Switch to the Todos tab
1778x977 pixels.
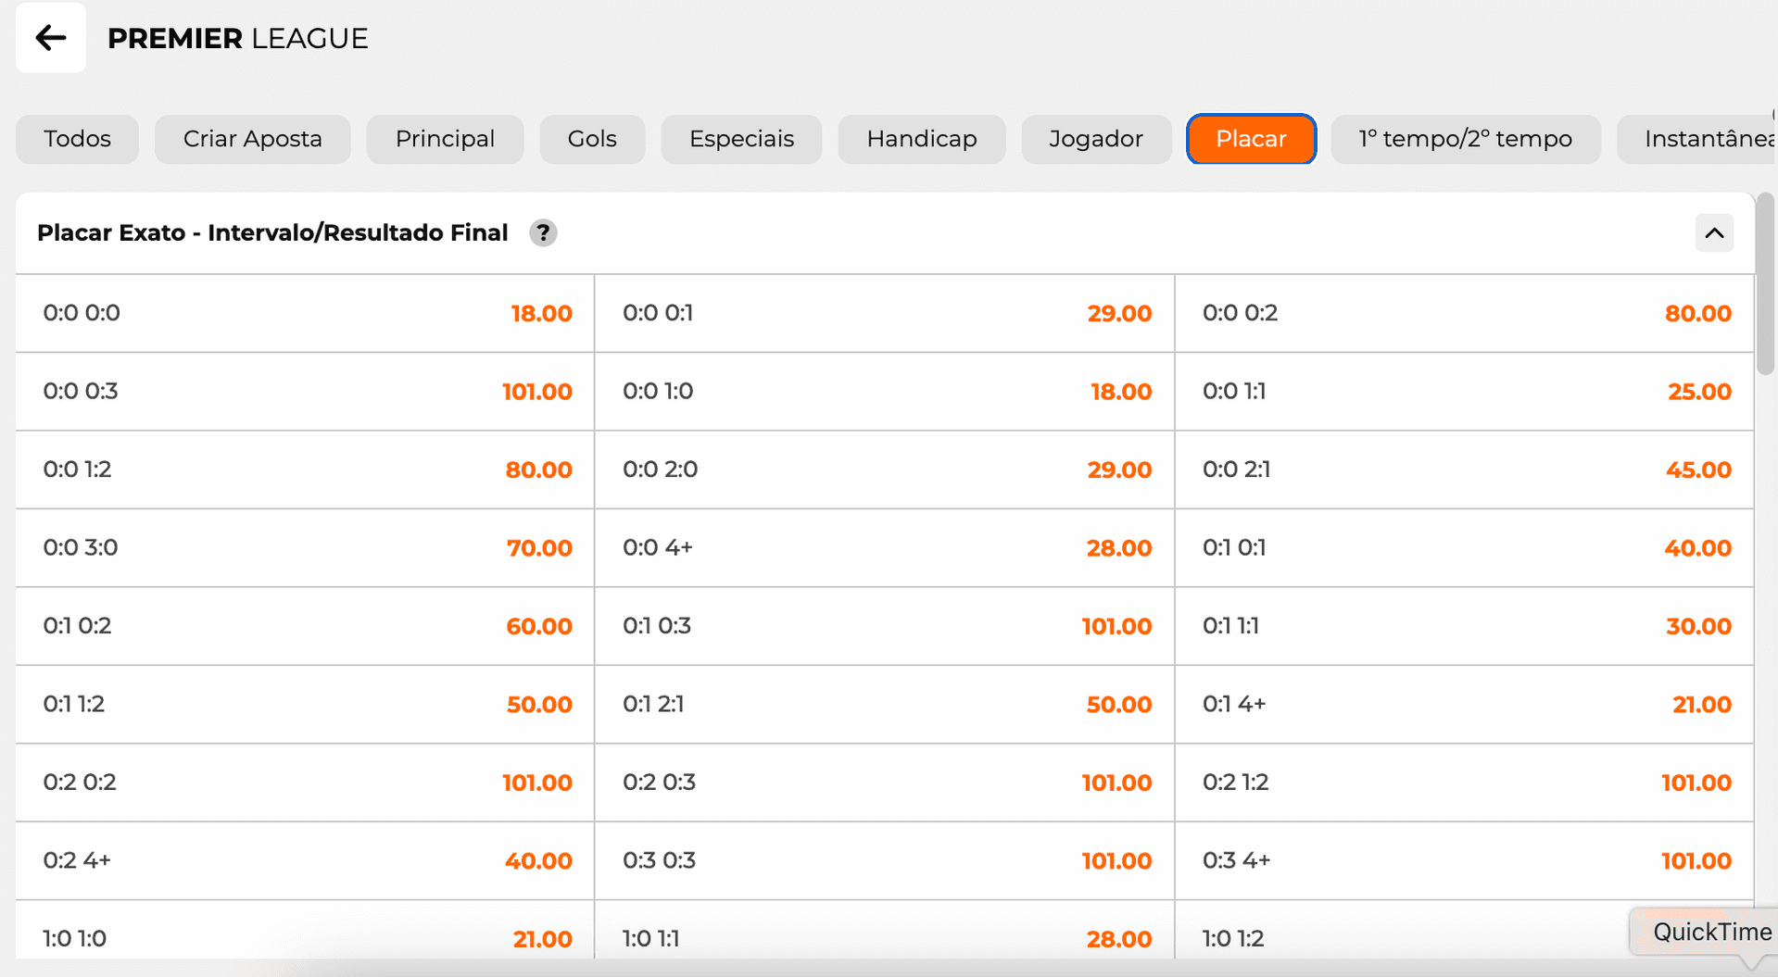(x=78, y=139)
